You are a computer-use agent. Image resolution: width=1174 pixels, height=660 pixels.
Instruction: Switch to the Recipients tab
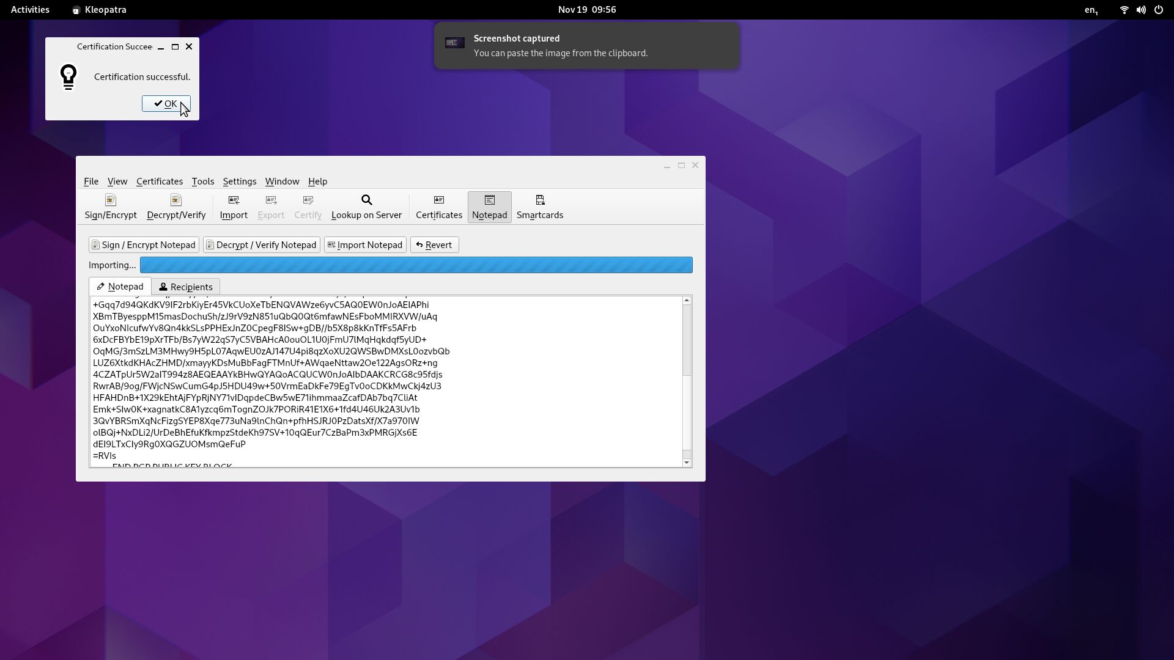click(186, 287)
